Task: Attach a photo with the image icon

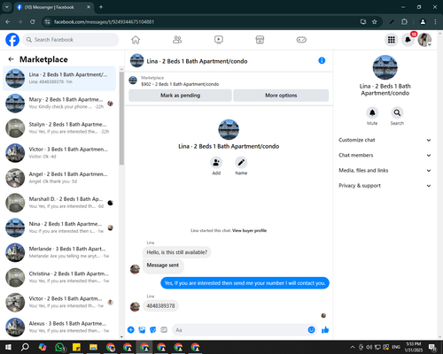Action: point(142,330)
